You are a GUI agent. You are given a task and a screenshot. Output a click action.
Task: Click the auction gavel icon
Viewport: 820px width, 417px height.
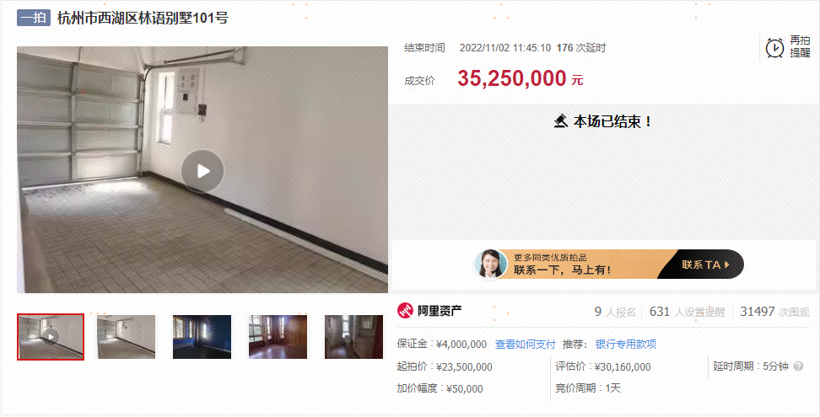point(561,121)
